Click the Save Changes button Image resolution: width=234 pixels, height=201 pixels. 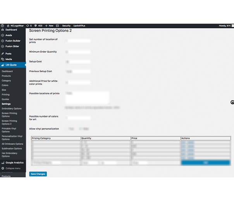38,174
